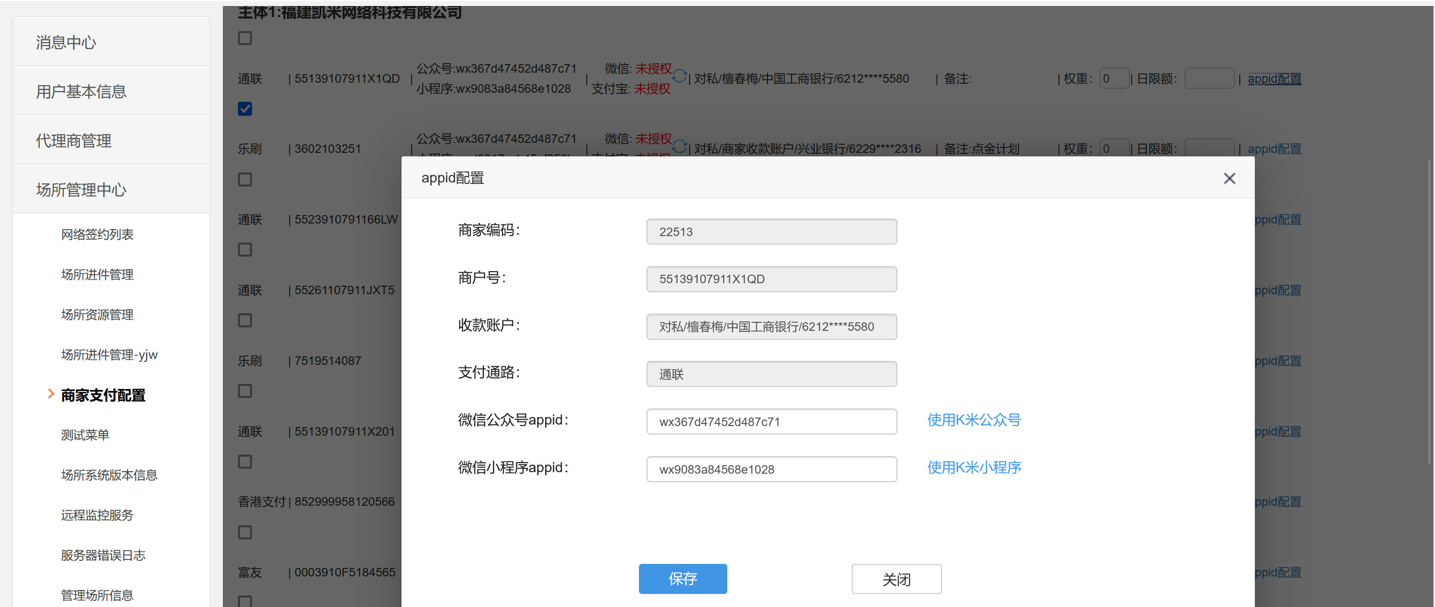
Task: Click orange arrow beside 商家支付配置
Action: (x=51, y=394)
